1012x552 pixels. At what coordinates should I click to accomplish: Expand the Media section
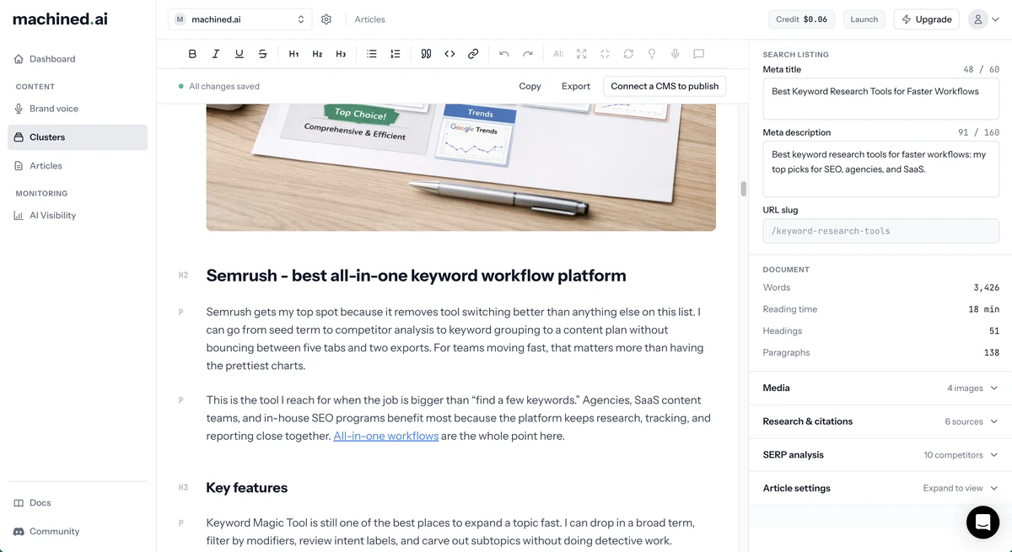pos(880,389)
